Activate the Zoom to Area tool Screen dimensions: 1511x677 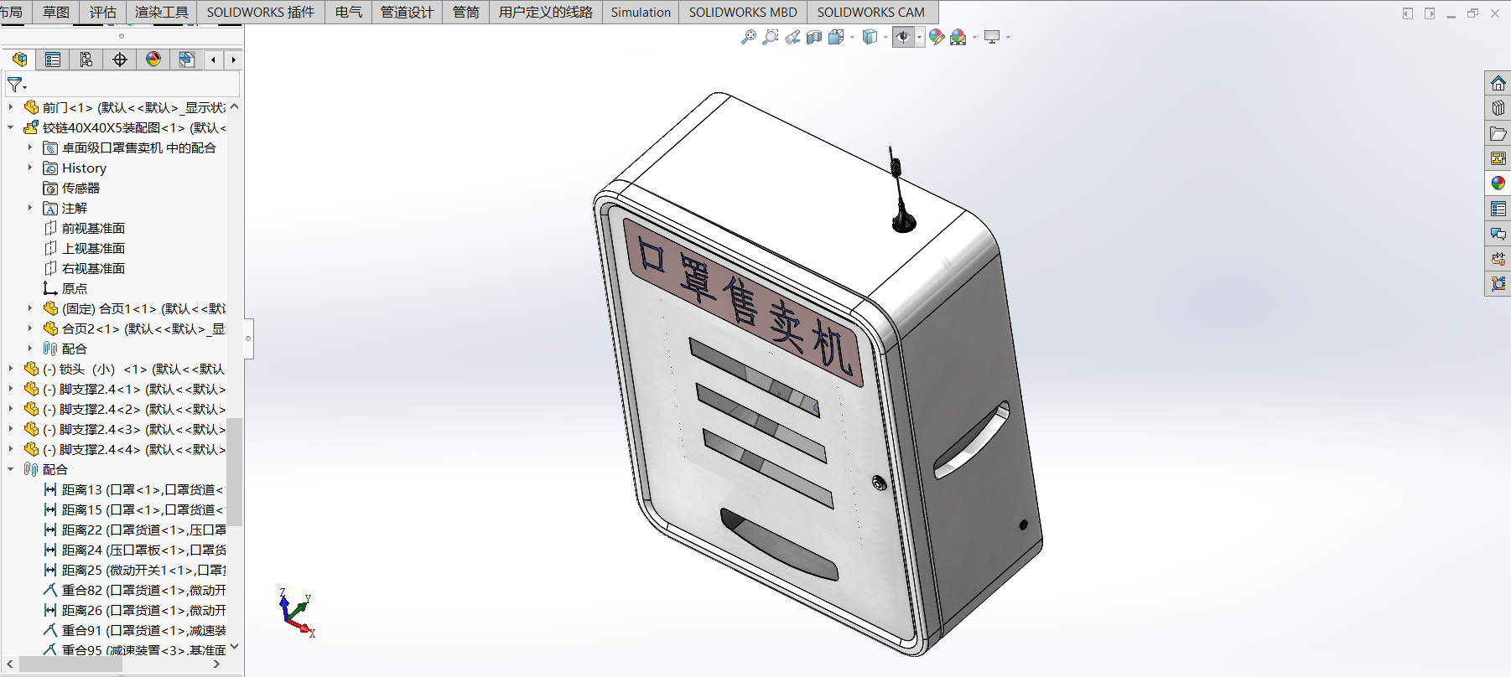[771, 37]
